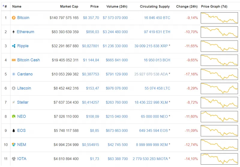Open Ethereum 7-day price graph

[x=219, y=32]
